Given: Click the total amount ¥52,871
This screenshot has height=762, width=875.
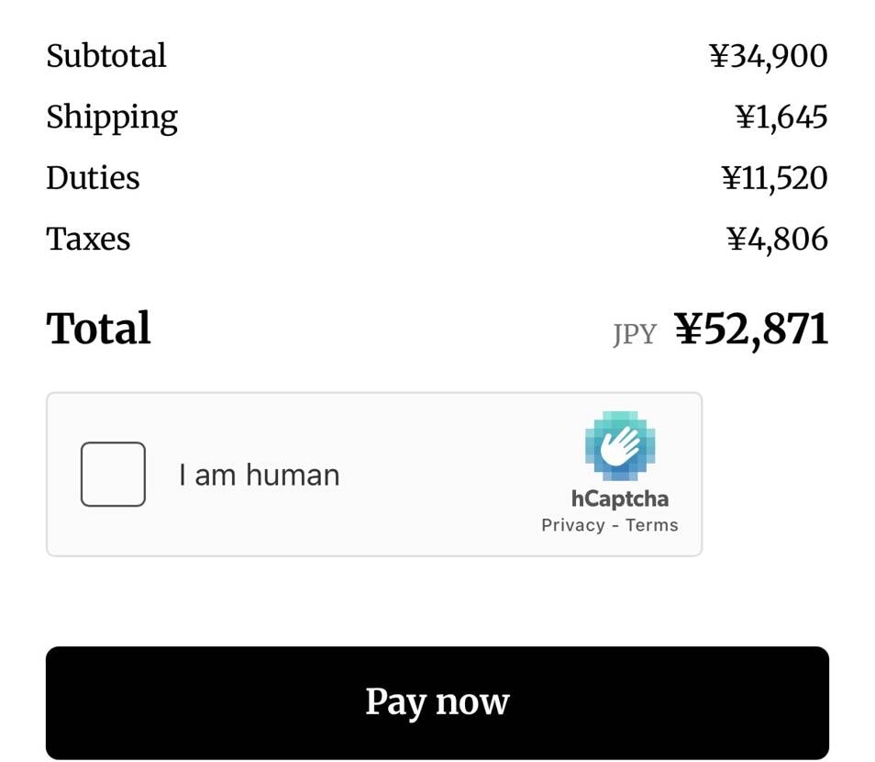Looking at the screenshot, I should click(x=751, y=329).
